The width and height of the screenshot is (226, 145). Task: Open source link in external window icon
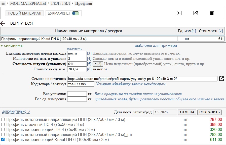221,79
